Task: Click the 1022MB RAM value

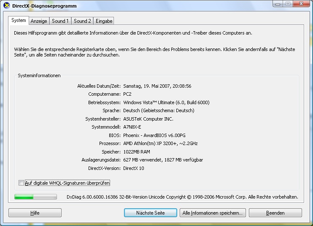Action: click(x=137, y=152)
